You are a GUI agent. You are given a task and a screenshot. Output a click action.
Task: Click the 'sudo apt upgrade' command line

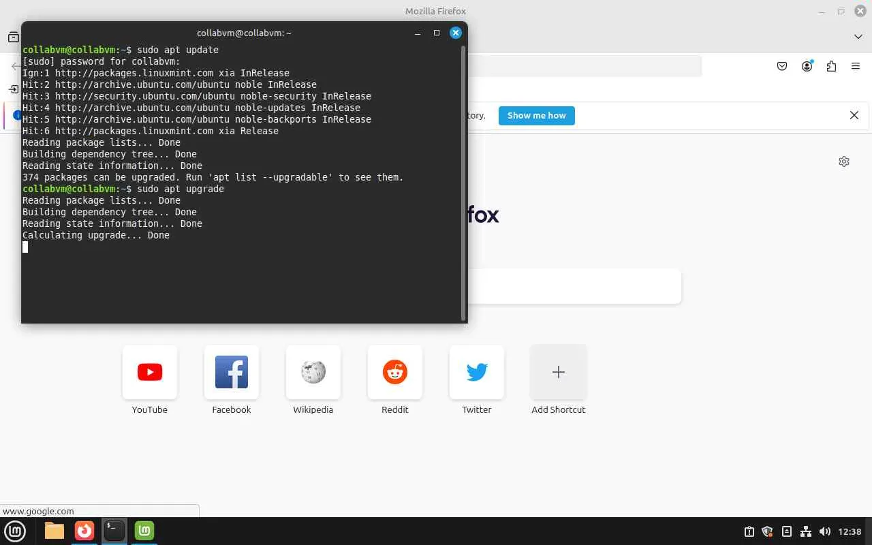click(123, 189)
